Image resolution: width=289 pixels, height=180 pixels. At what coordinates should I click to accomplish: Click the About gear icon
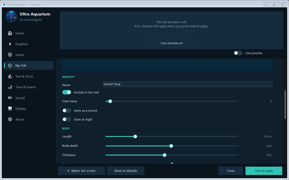tap(10, 119)
